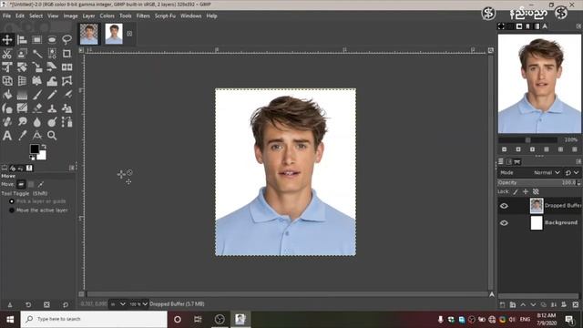The height and width of the screenshot is (328, 583).
Task: Select the Rectangle Select tool
Action: point(36,39)
